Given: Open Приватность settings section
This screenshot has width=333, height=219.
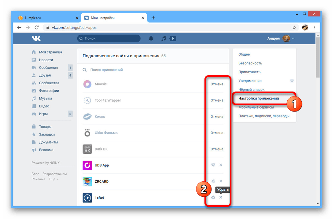Looking at the screenshot, I should click(x=249, y=72).
